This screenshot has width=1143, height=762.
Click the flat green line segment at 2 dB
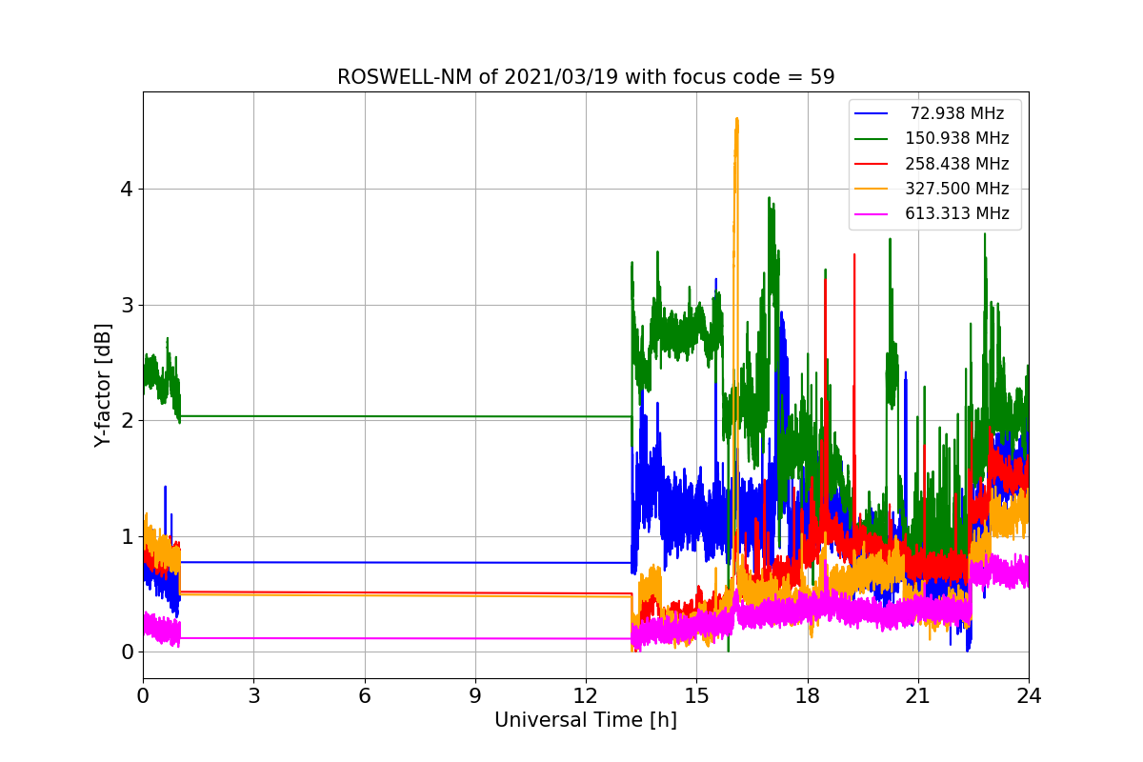pos(406,416)
